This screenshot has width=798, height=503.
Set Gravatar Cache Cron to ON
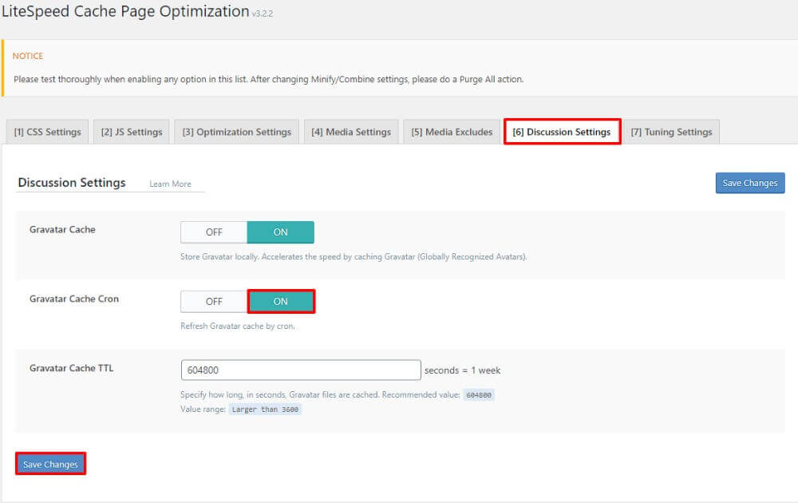coord(281,301)
